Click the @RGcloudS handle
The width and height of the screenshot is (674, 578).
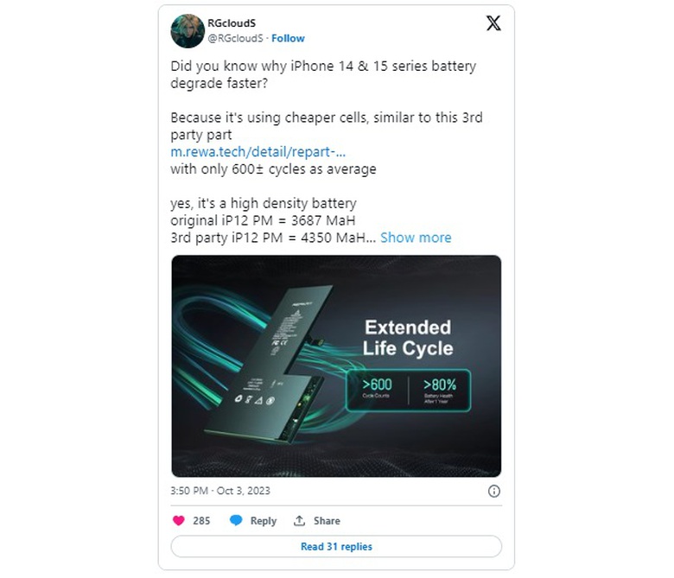coord(235,38)
